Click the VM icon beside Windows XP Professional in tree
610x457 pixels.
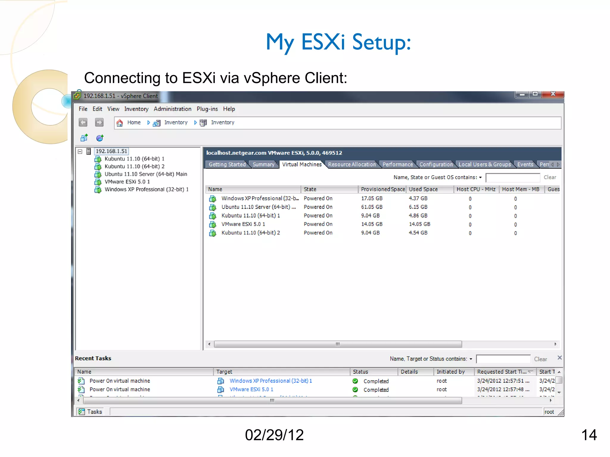(98, 190)
